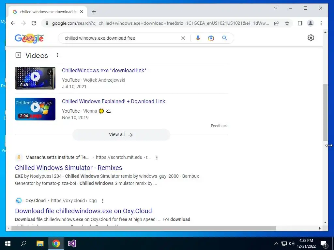The height and width of the screenshot is (250, 334).
Task: Click the Videos section heading
Action: point(37,55)
